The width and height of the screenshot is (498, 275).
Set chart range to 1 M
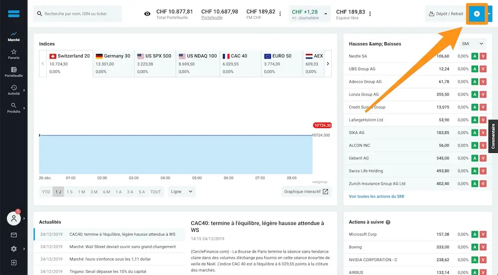(x=81, y=192)
